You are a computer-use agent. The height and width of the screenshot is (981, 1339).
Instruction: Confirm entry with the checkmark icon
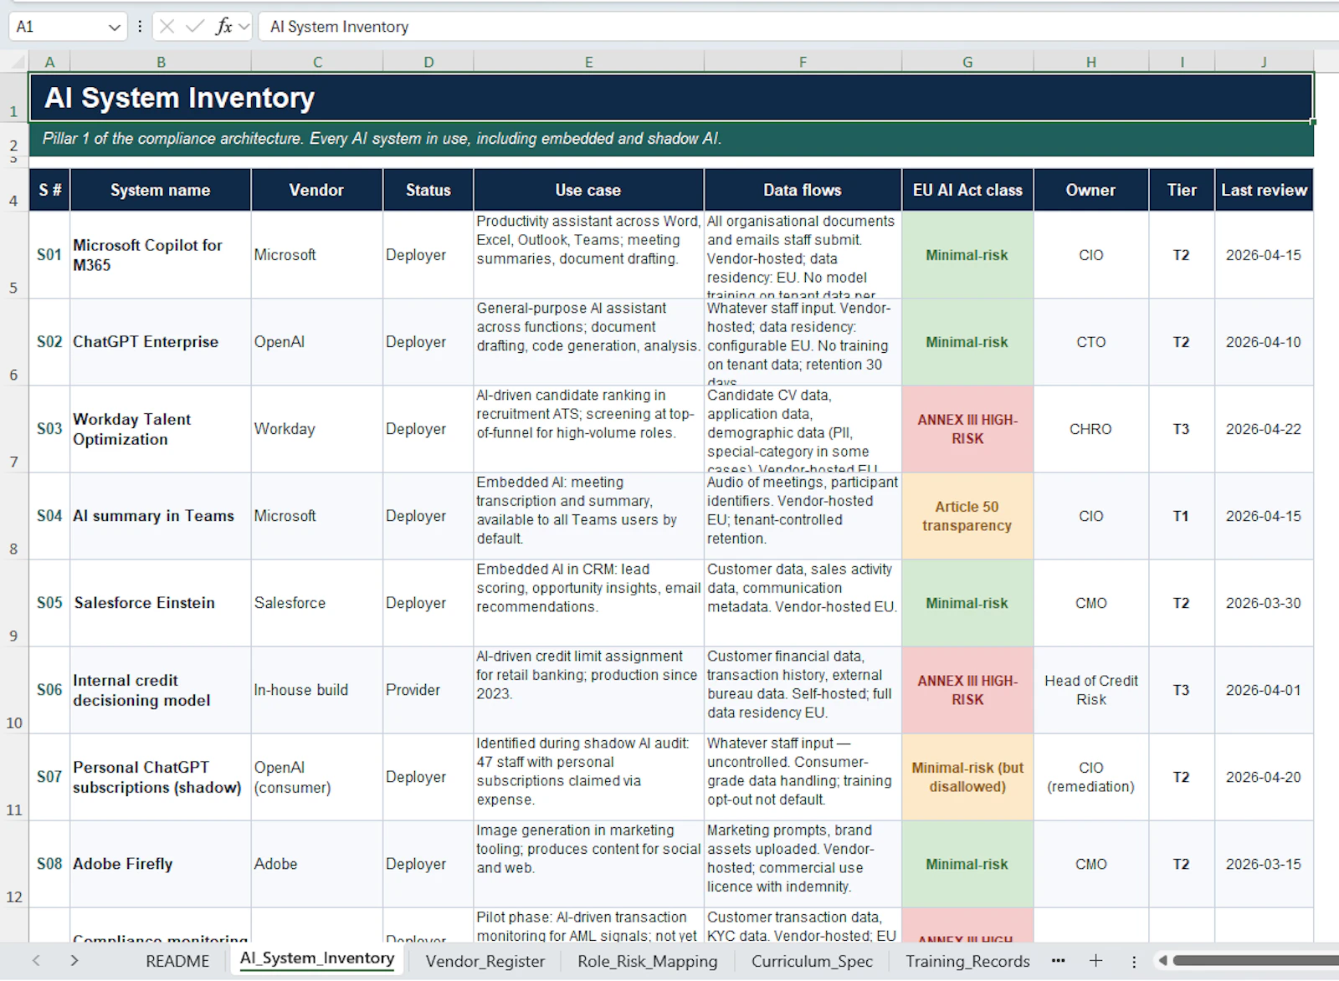(195, 27)
